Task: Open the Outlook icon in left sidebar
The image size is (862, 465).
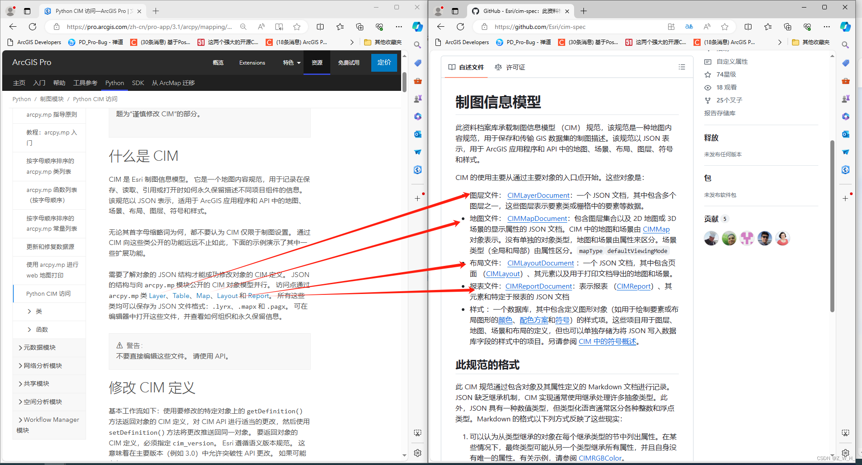Action: 418,134
